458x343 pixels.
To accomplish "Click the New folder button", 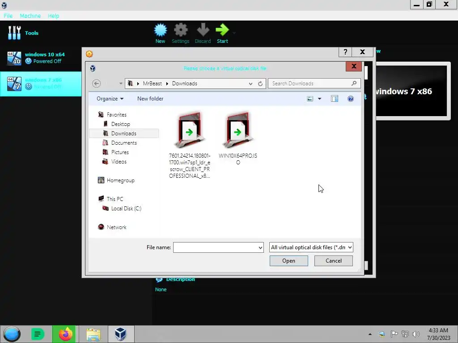I will point(150,99).
